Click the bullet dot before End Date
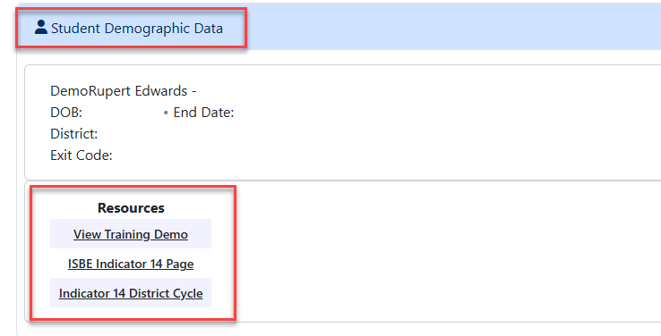661x336 pixels. click(166, 113)
